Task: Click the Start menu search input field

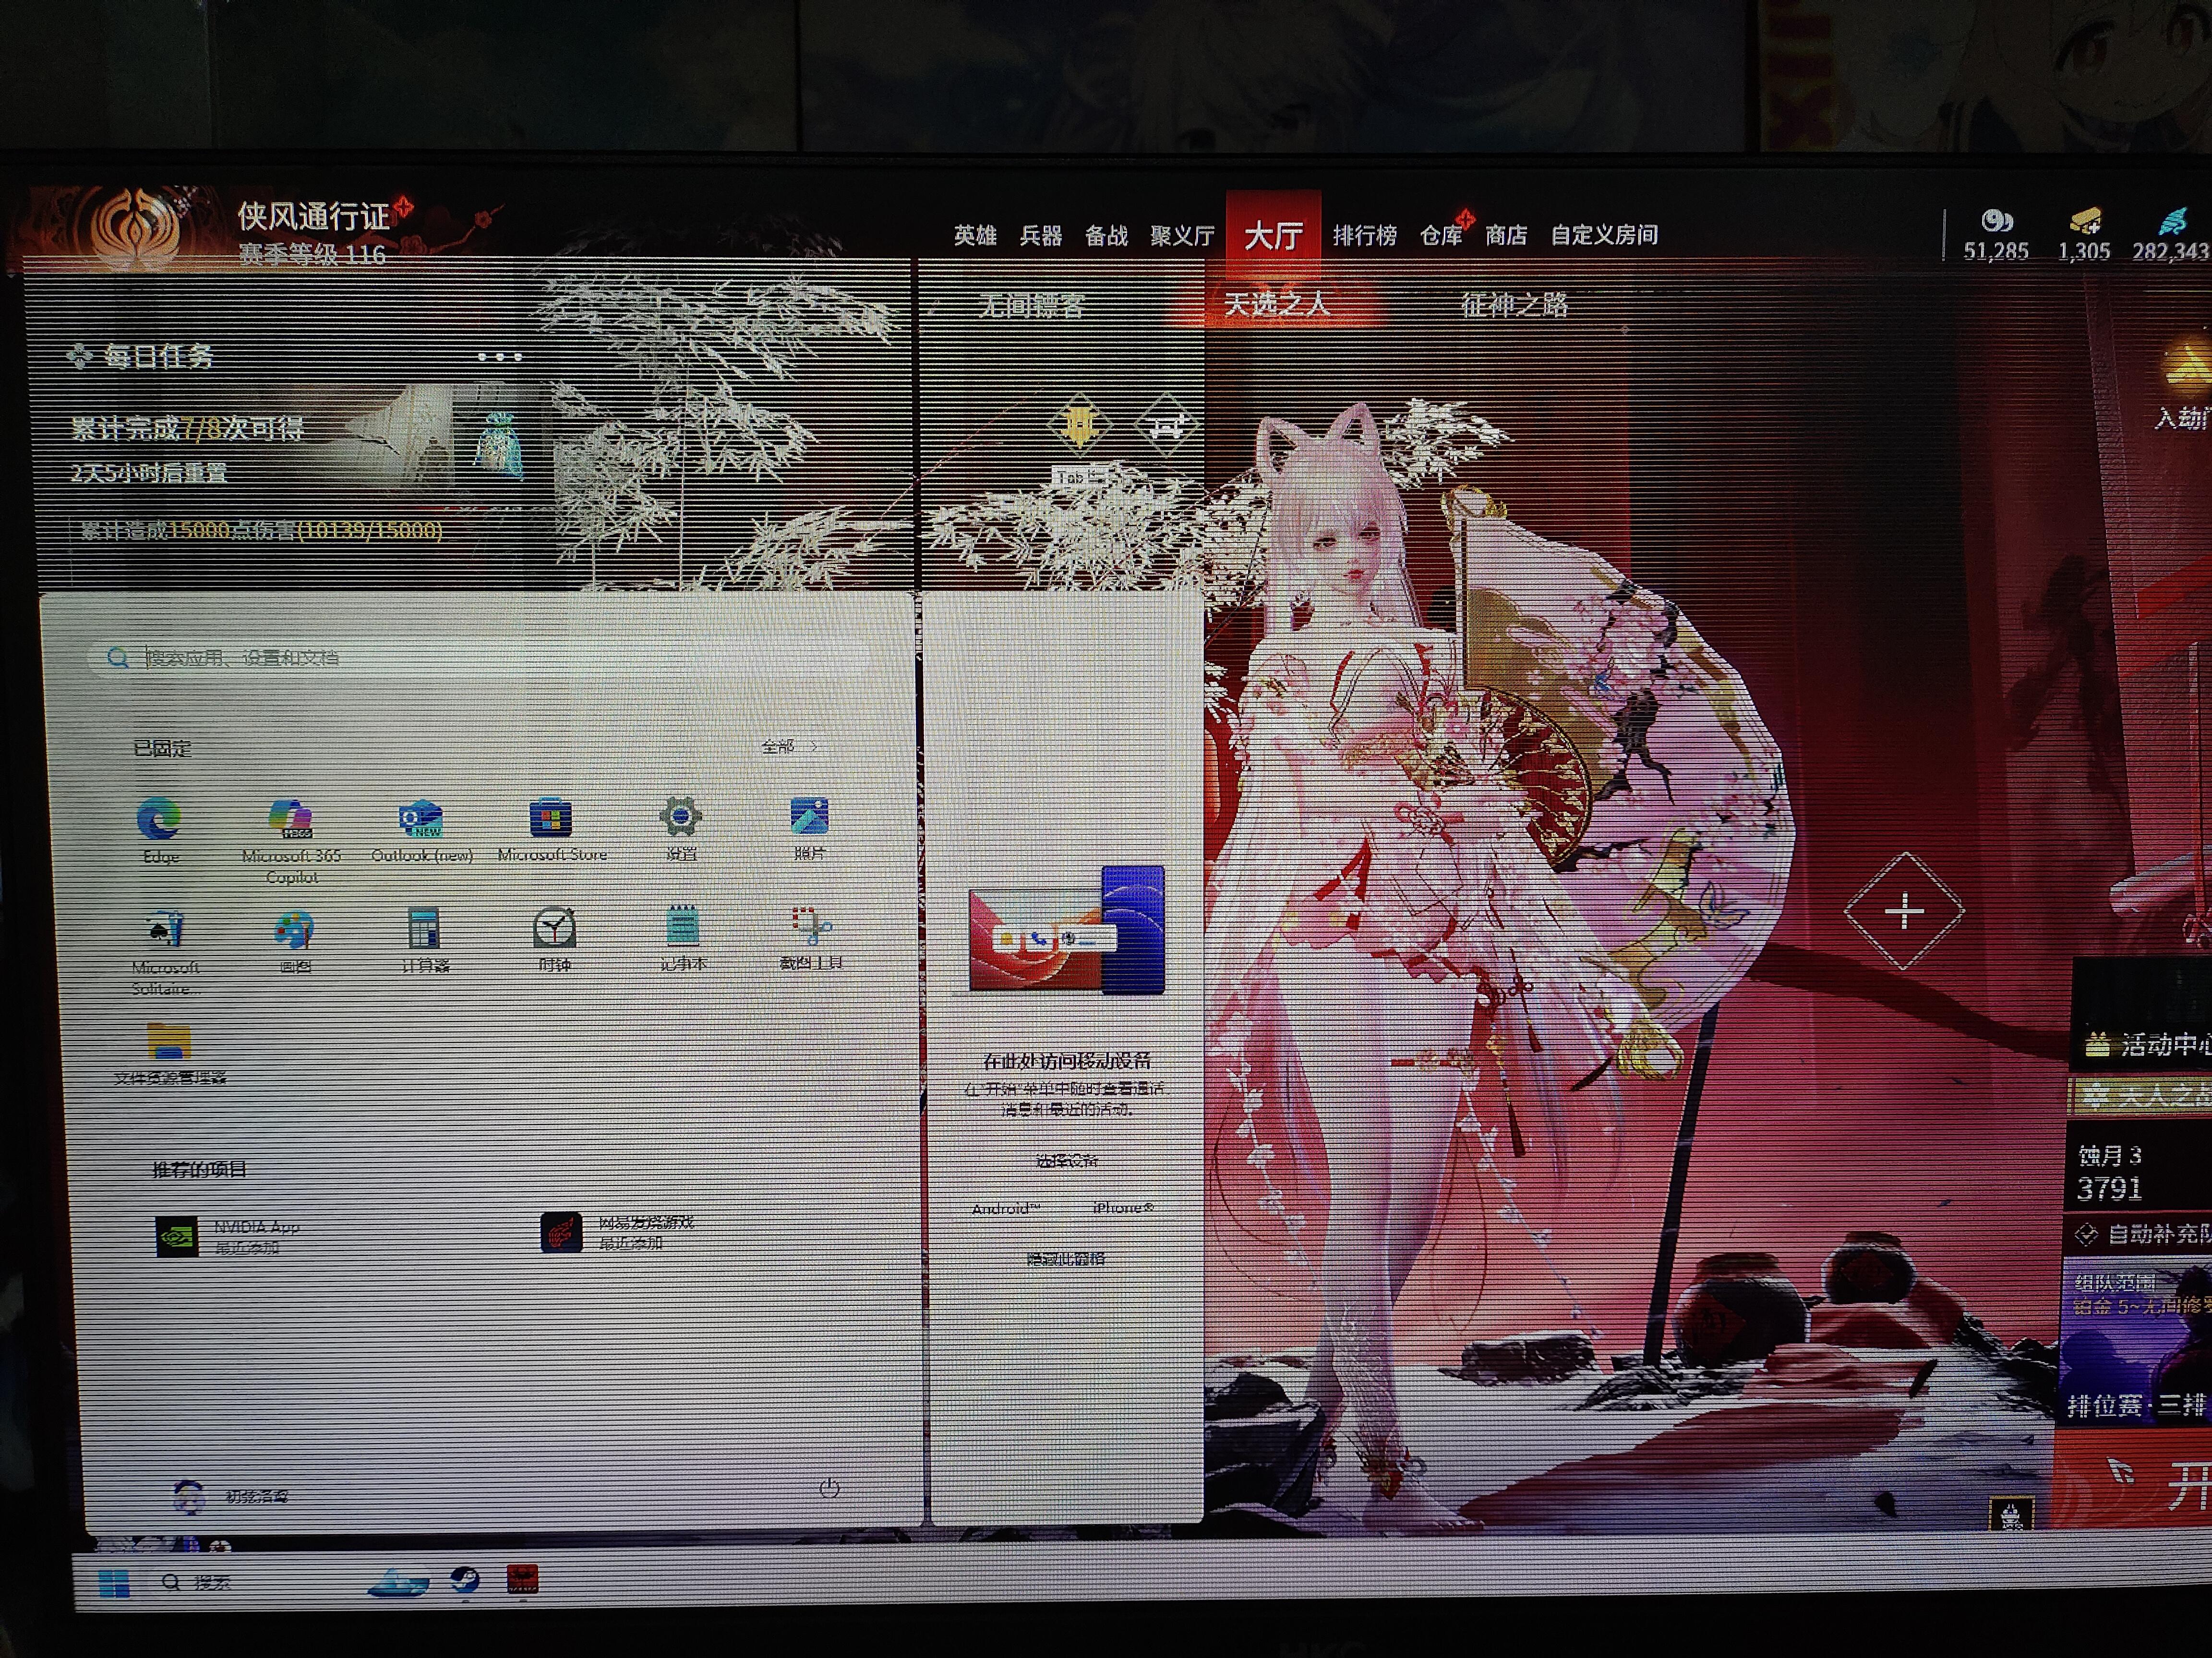Action: click(x=480, y=658)
